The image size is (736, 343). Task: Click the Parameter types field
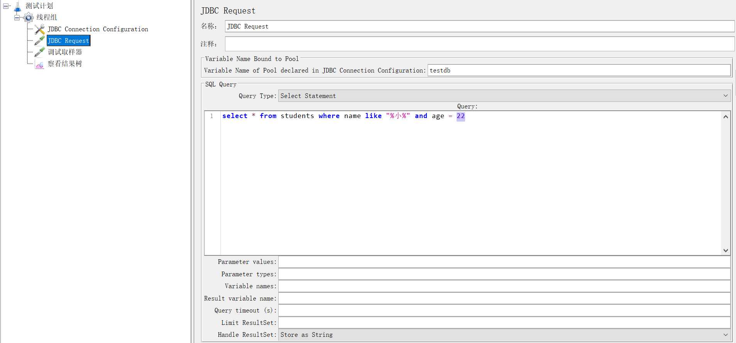504,274
